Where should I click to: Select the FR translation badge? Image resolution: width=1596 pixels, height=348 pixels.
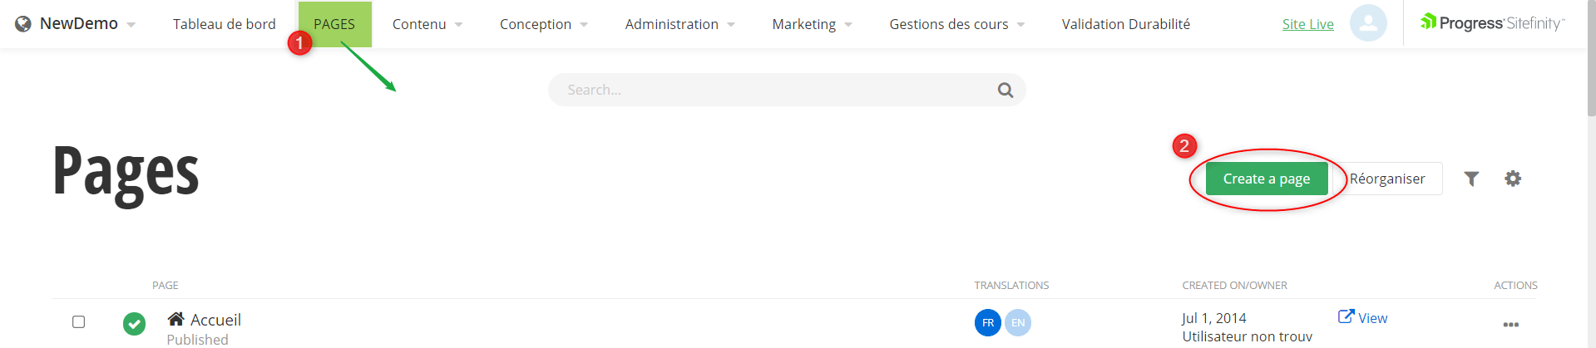coord(987,322)
